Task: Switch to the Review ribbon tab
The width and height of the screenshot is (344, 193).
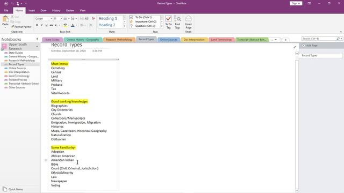Action: (x=70, y=11)
